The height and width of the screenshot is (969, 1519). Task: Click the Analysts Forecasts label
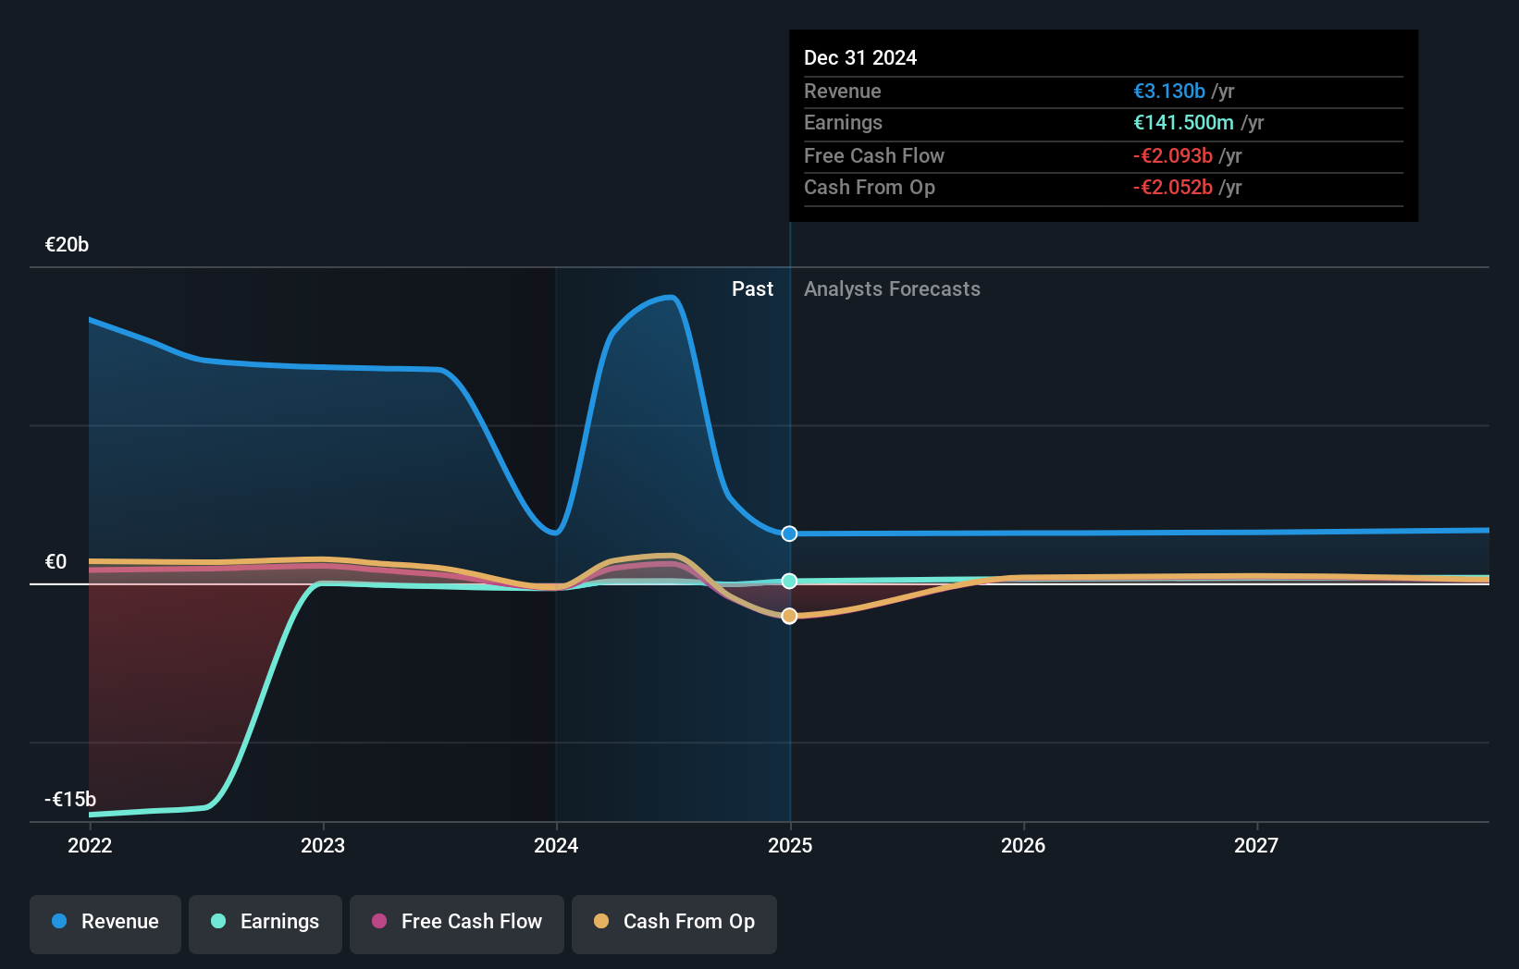coord(892,288)
